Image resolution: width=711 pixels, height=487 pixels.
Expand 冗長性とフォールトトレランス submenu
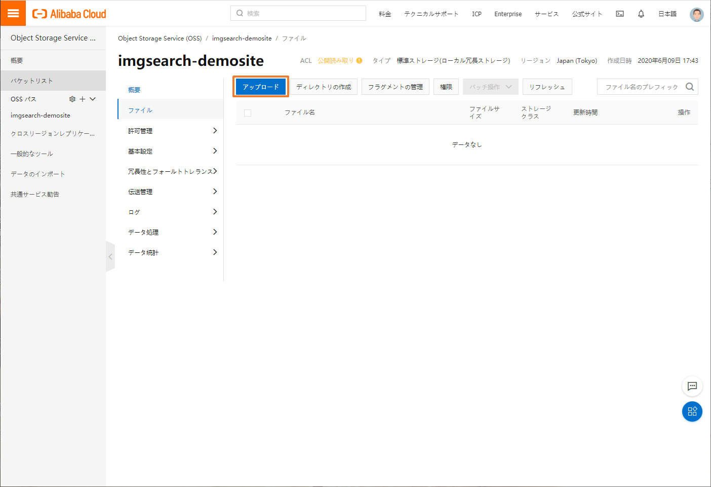(170, 171)
